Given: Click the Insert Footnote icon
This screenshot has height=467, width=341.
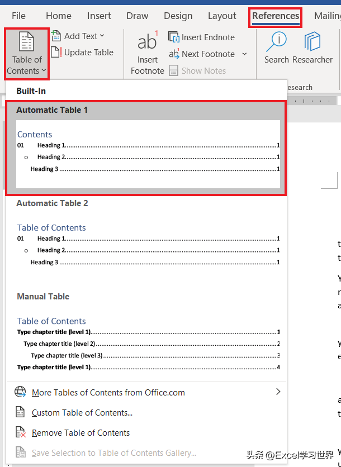Looking at the screenshot, I should tap(148, 42).
